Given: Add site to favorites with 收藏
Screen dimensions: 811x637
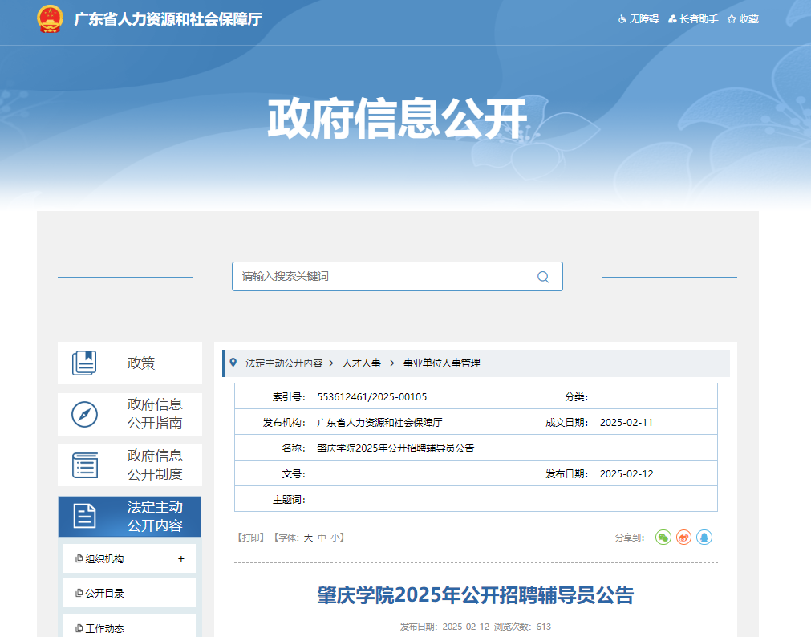Looking at the screenshot, I should pos(743,19).
